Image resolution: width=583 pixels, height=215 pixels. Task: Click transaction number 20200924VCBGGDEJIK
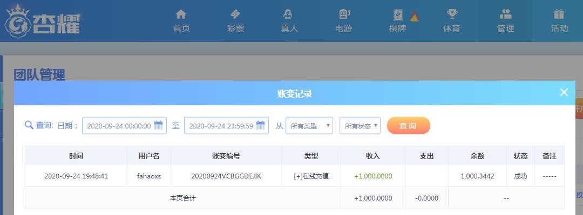226,176
